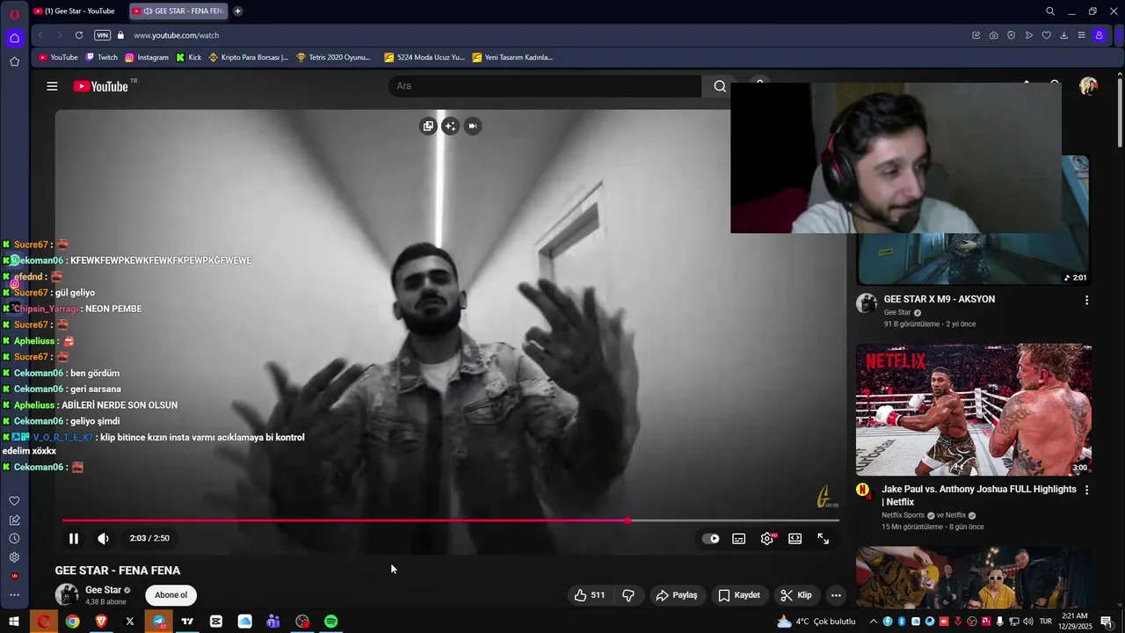Open the Tetris 2020 Oyunu bookmark

[334, 57]
